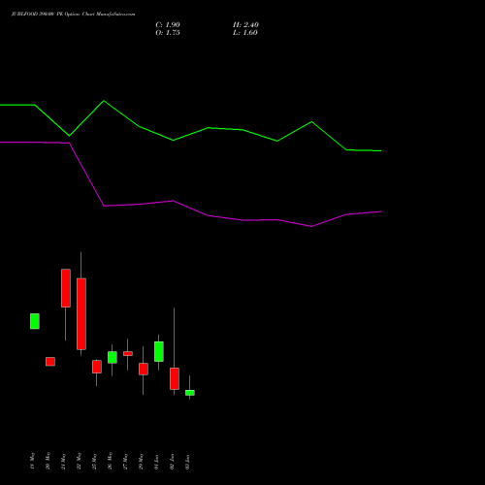
Task: Click the thin red candlestick for 27 May
Action: click(x=128, y=353)
